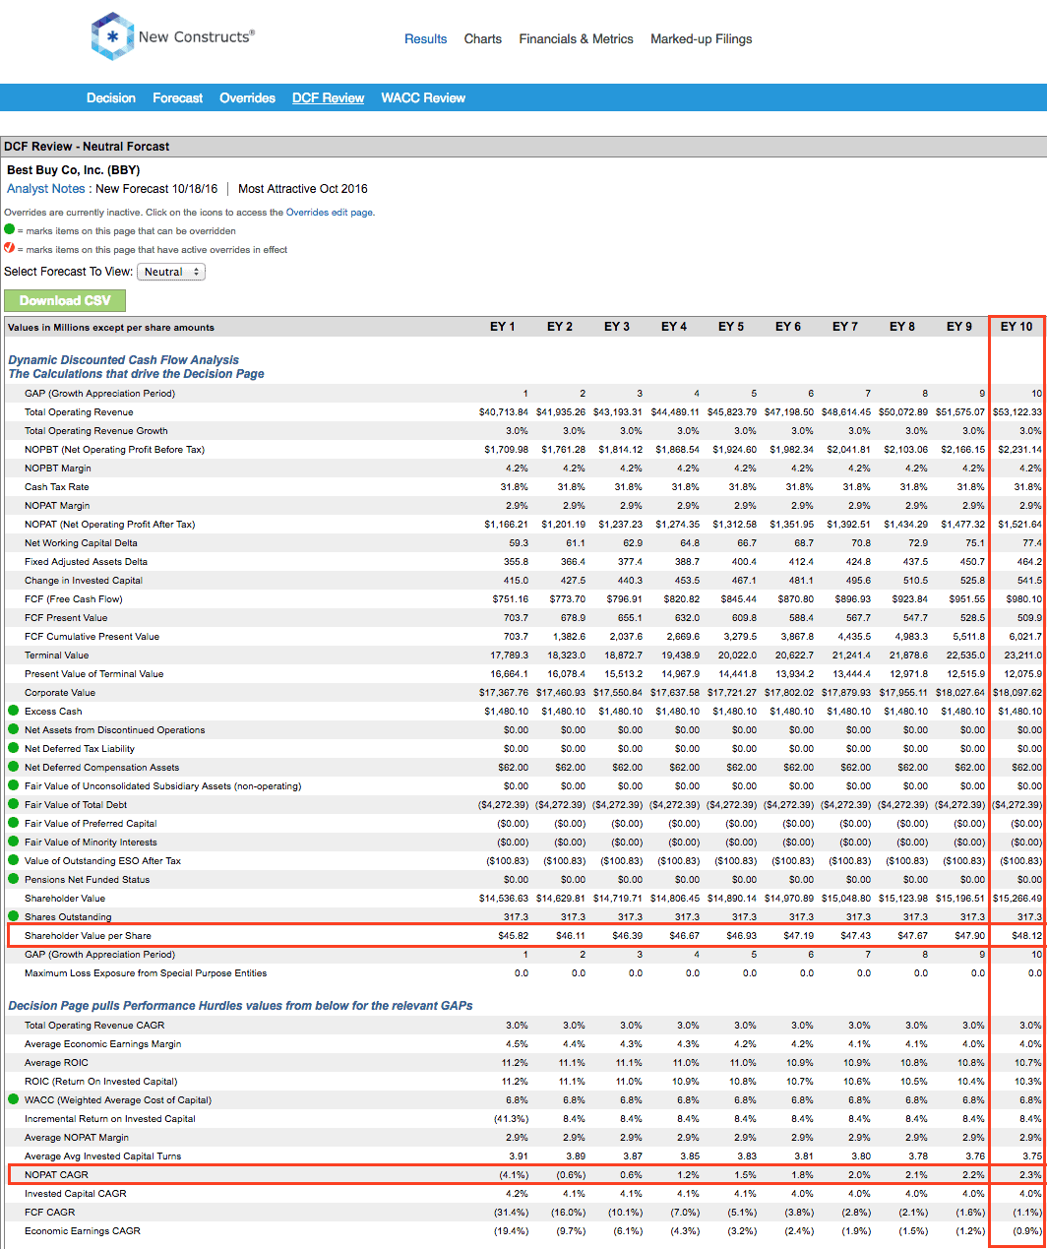Click EY 1 FCF CAGR value (31.4%)
This screenshot has width=1047, height=1249.
(x=512, y=1212)
